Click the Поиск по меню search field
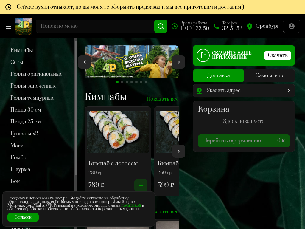The width and height of the screenshot is (305, 229). coord(95,26)
